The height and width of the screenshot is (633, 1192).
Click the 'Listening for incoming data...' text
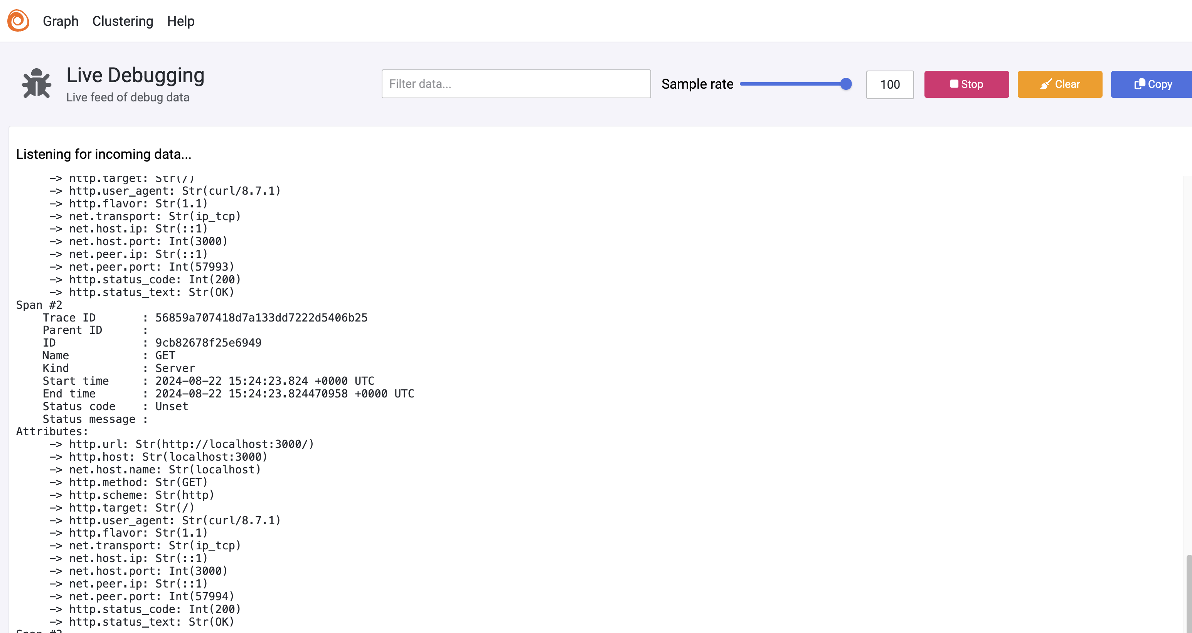pyautogui.click(x=104, y=154)
